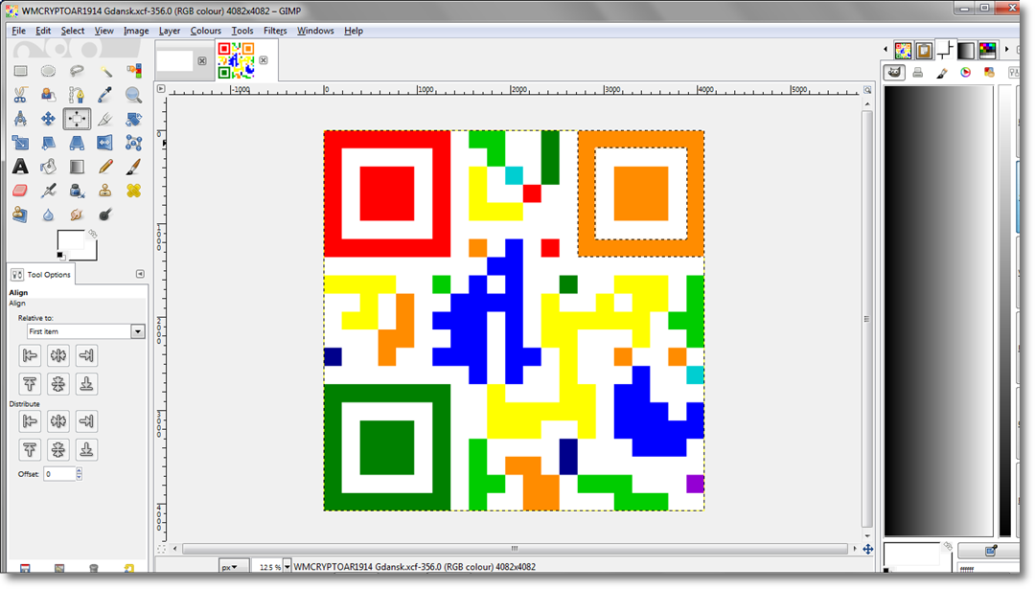The image size is (1035, 589).
Task: Select the Cage Transform tool
Action: pos(133,143)
